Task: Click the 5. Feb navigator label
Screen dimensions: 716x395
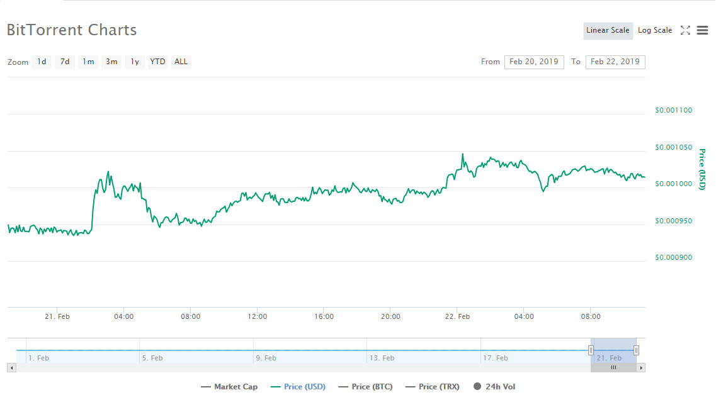Action: tap(152, 358)
